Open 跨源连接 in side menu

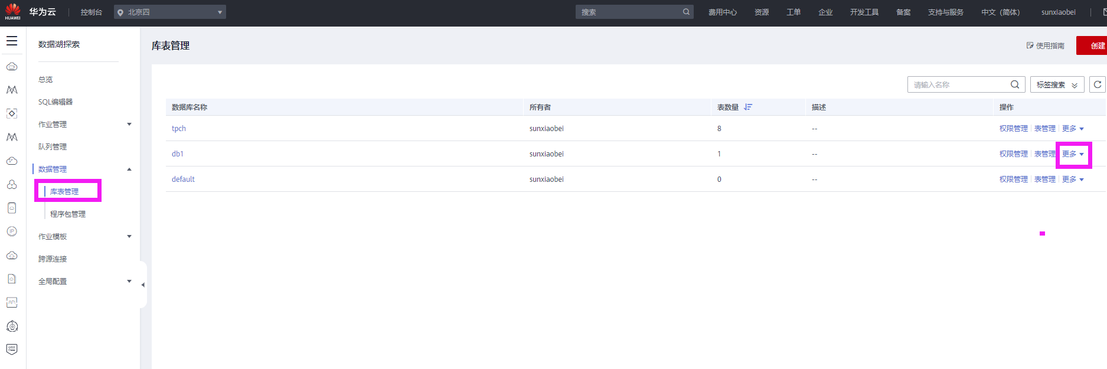tap(53, 259)
